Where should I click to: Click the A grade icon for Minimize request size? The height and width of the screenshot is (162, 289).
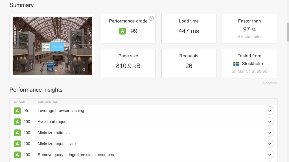(17, 144)
